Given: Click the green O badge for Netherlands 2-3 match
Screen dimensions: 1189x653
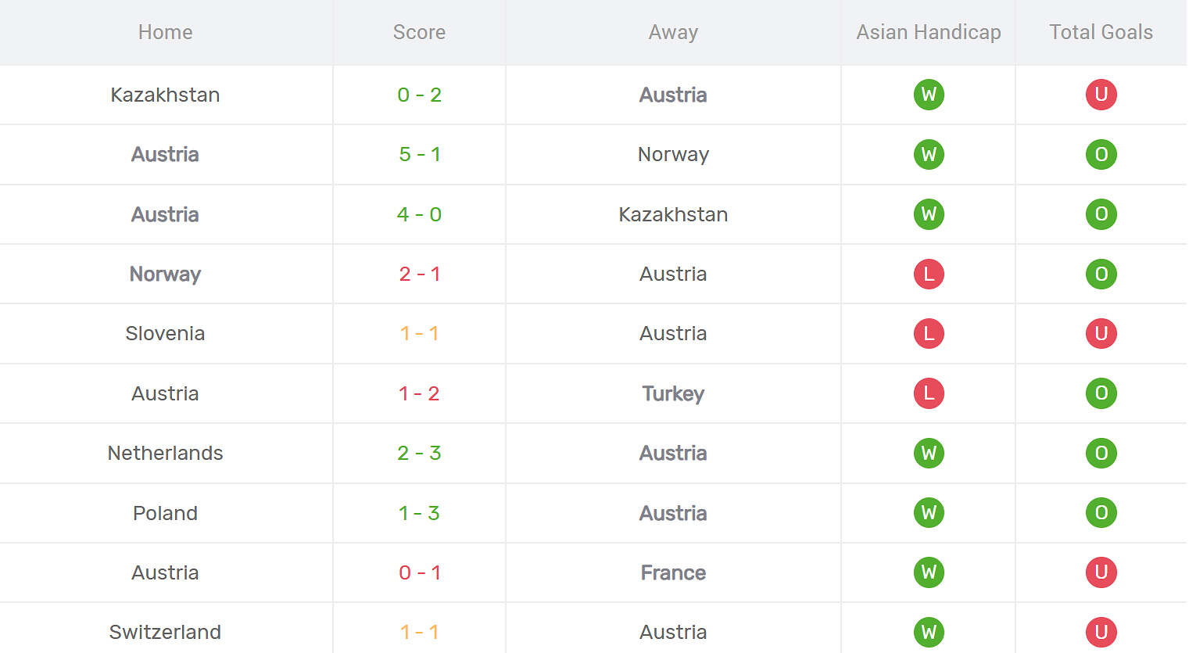Looking at the screenshot, I should (x=1101, y=453).
